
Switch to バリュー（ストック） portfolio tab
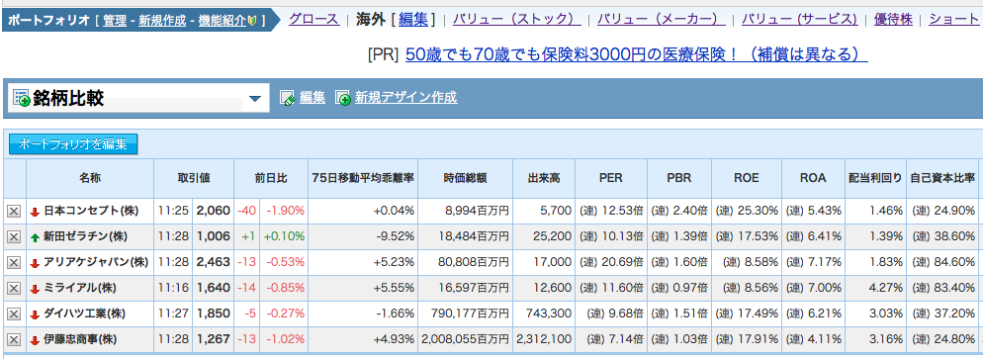516,20
